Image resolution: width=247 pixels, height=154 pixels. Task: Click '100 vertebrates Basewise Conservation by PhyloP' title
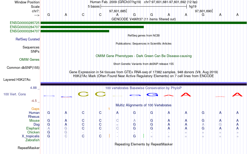pyautogui.click(x=144, y=88)
